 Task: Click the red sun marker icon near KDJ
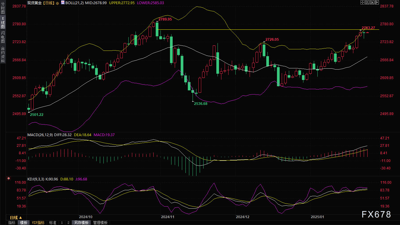(x=9, y=179)
